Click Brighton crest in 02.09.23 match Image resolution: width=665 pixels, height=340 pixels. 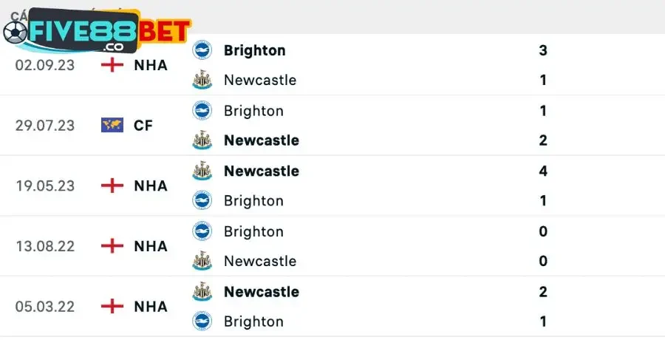coord(202,50)
